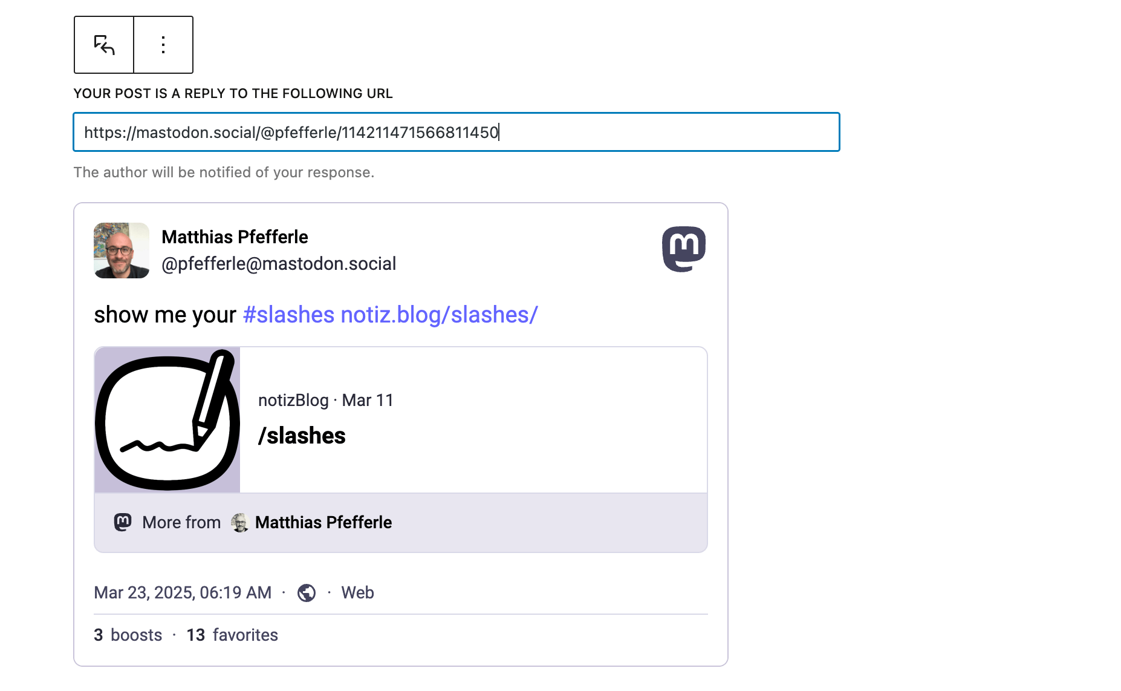
Task: Open the /slashes link card title
Action: [302, 436]
